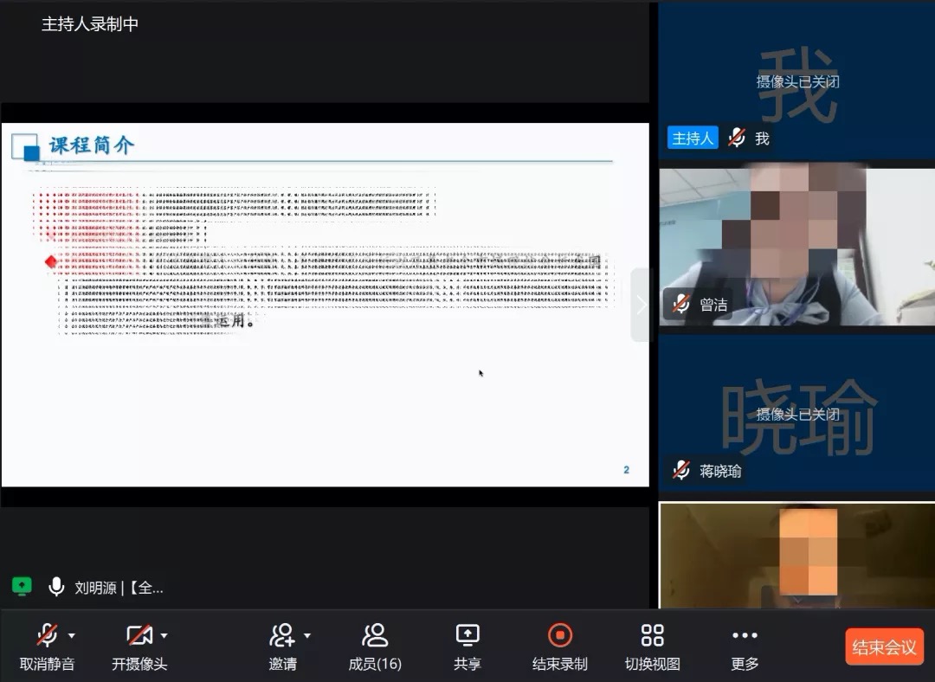This screenshot has width=935, height=682.
Task: Expand camera options arrow beside 开摄像头
Action: pos(164,636)
